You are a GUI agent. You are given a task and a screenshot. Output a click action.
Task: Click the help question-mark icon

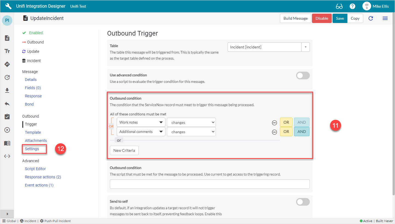(352, 6)
